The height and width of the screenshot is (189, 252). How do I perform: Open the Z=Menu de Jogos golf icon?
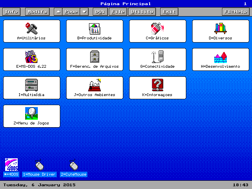tap(31, 113)
